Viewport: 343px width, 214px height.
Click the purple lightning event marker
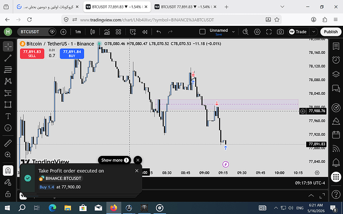(226, 164)
